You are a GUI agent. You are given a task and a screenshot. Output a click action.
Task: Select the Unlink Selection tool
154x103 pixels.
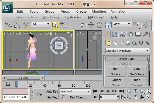pyautogui.click(x=17, y=25)
